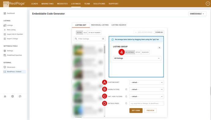This screenshot has width=211, height=120.
Task: Click the Clear All button
Action: [x=159, y=32]
